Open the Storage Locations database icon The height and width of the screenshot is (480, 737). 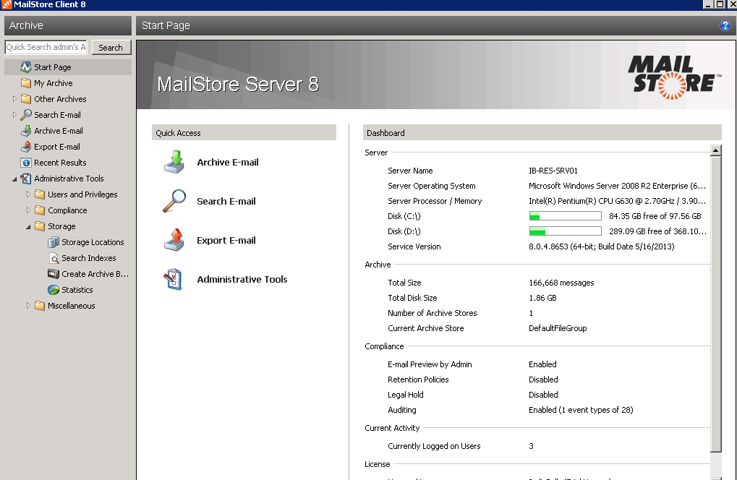(54, 242)
